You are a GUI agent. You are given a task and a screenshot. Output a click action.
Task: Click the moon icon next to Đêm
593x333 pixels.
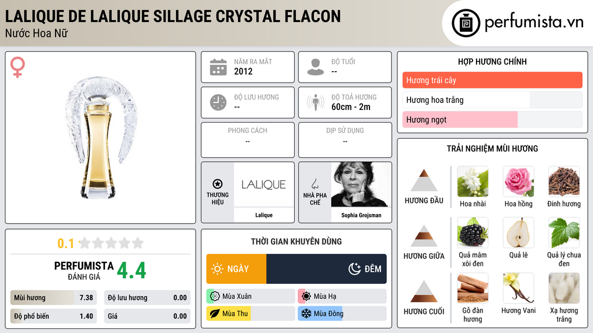tap(354, 269)
